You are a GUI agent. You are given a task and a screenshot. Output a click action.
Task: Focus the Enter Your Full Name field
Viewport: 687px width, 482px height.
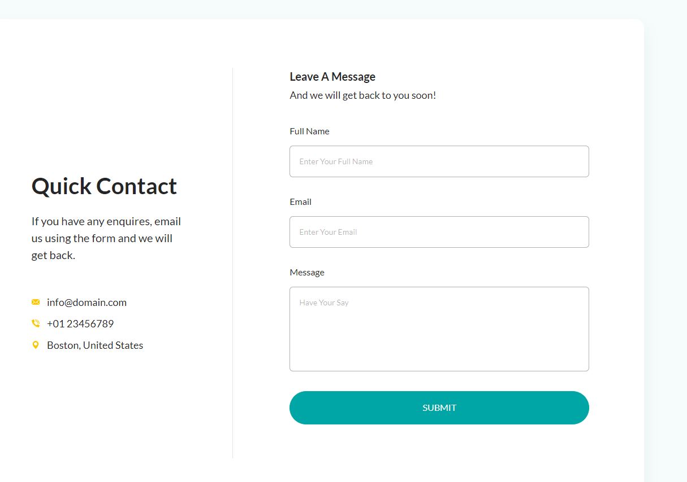(439, 161)
